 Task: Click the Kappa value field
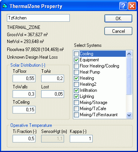81,139
